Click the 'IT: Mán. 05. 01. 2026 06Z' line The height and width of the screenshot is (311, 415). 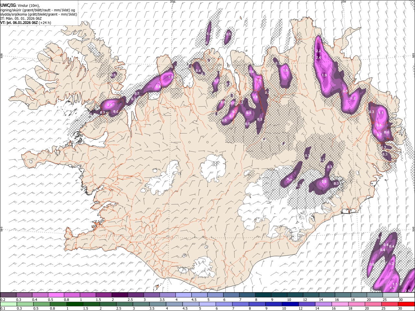21,18
